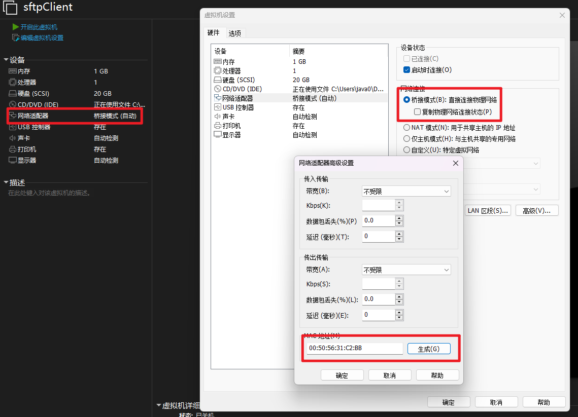The width and height of the screenshot is (578, 417).
Task: Enable the connect at power on checkbox
Action: [x=406, y=70]
